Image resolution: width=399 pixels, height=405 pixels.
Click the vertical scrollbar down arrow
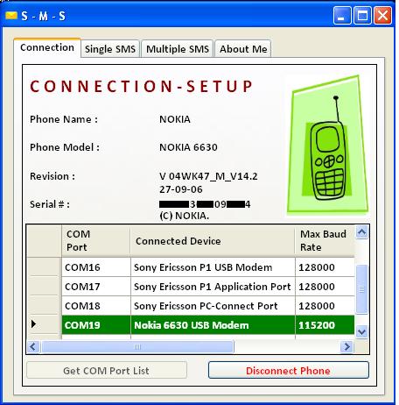(361, 332)
